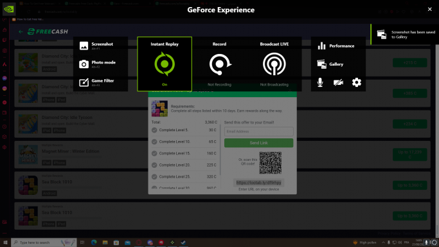Image resolution: width=439 pixels, height=247 pixels.
Task: Toggle Instant Replay on/off
Action: (x=165, y=64)
